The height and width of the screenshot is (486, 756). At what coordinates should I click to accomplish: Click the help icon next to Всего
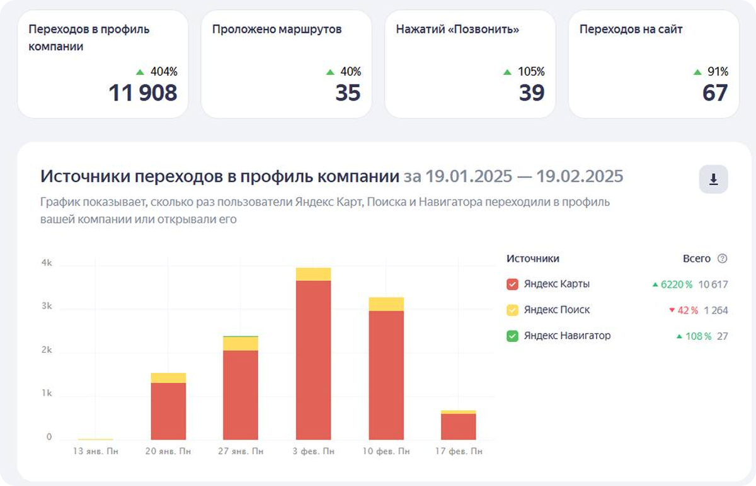(x=722, y=259)
